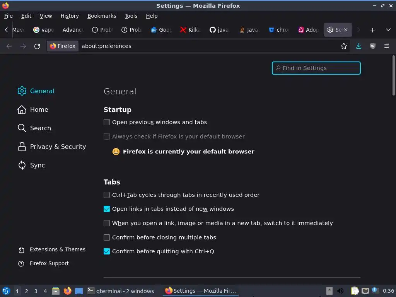Switch to virtual desktop 2
The width and height of the screenshot is (396, 297).
(27, 291)
